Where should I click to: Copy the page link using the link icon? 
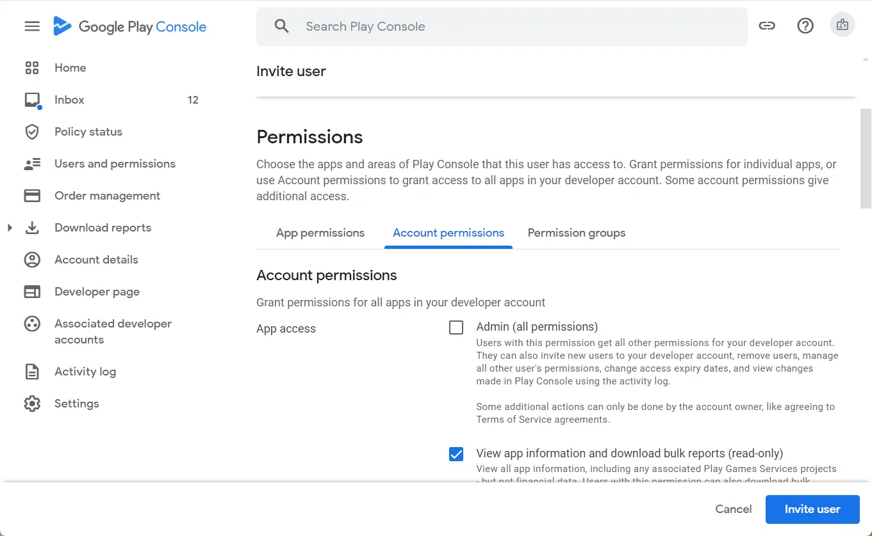tap(767, 25)
